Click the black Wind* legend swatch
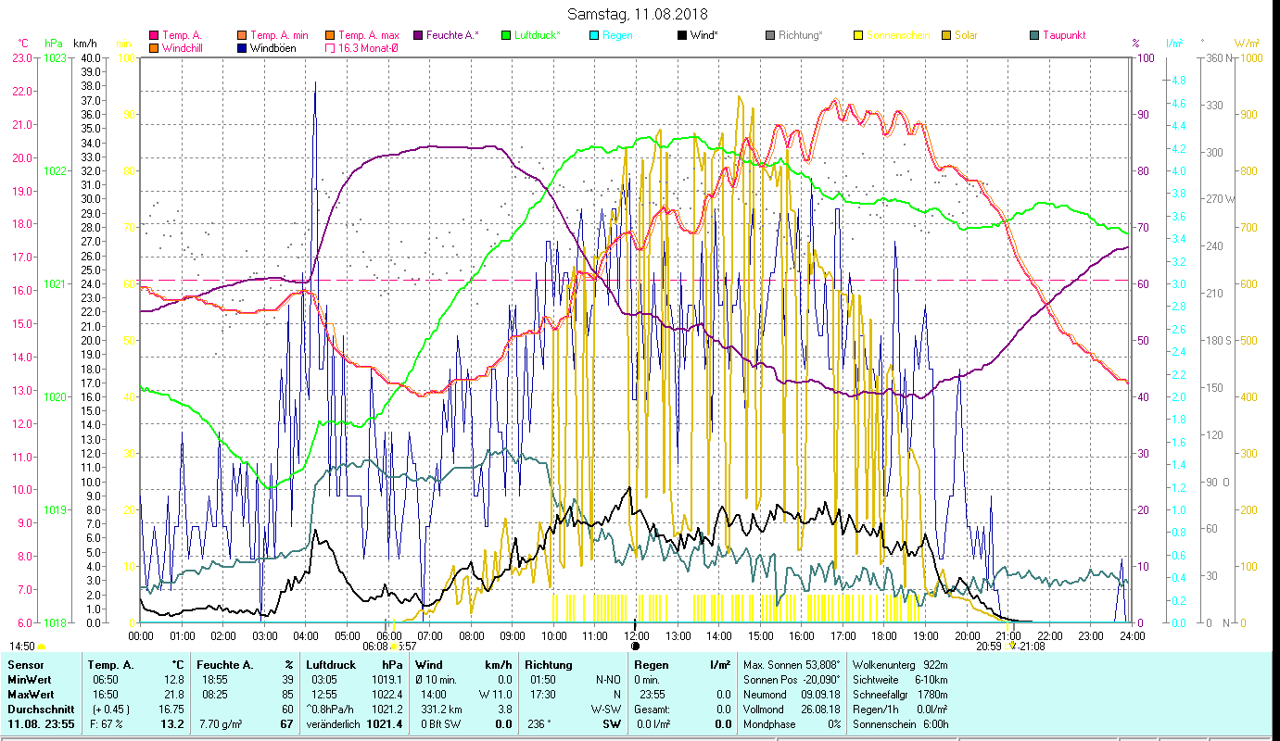The image size is (1280, 741). click(681, 35)
